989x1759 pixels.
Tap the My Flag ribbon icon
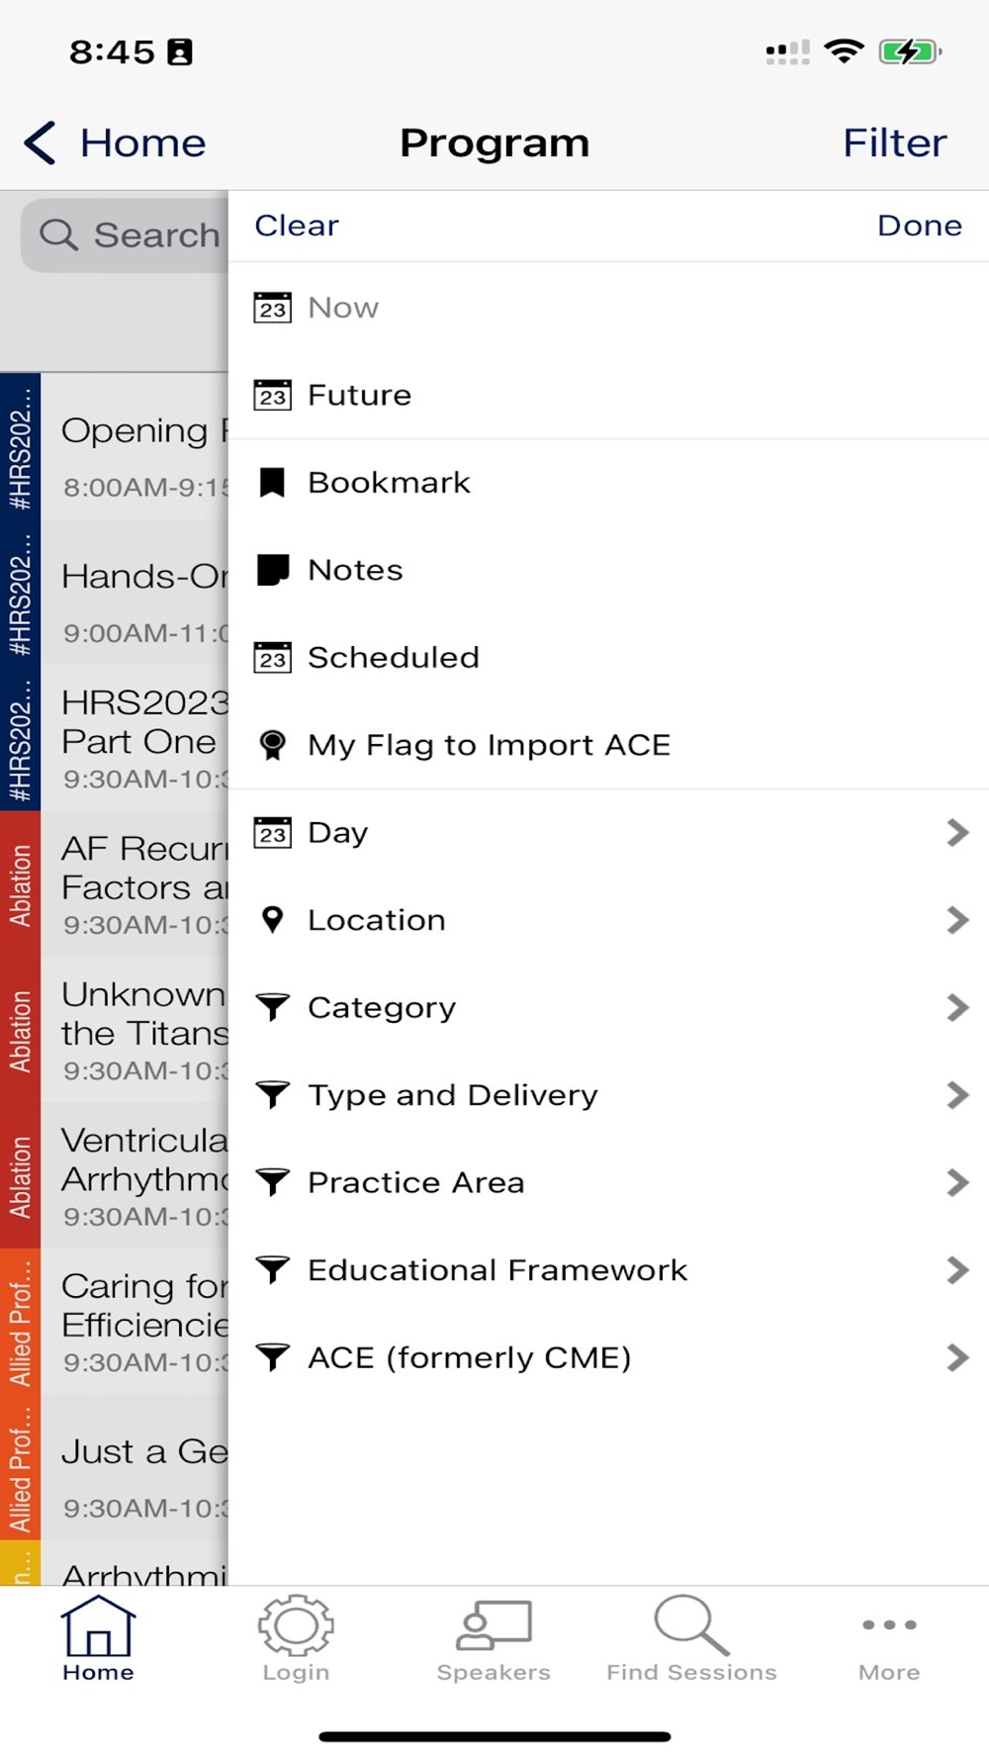[x=272, y=745]
